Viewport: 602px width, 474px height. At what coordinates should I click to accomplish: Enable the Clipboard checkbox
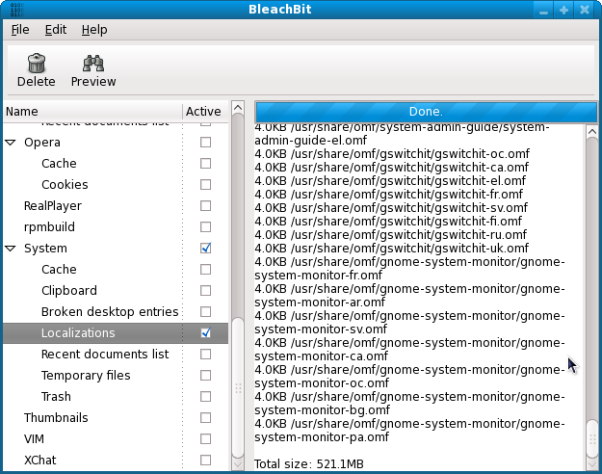(206, 290)
